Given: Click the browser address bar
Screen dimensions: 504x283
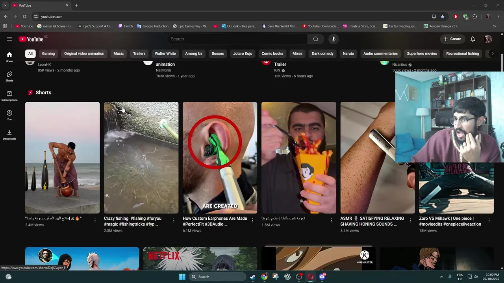Looking at the screenshot, I should [232, 17].
